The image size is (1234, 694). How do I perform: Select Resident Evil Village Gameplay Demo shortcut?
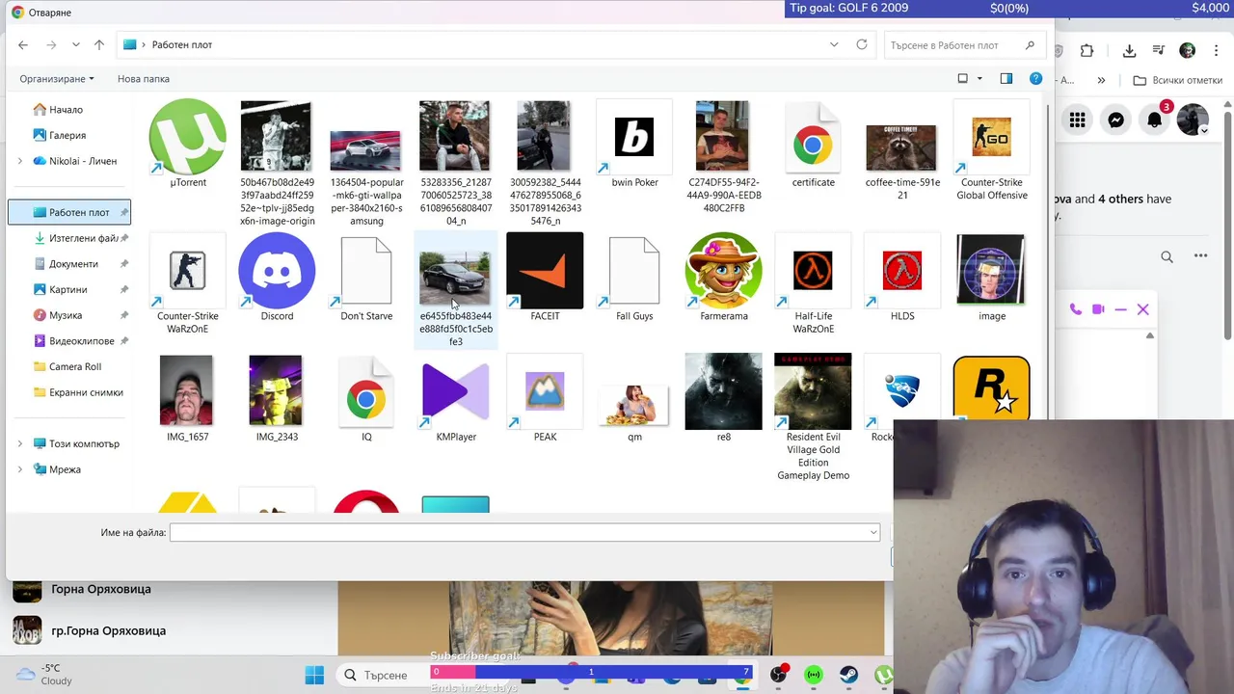point(813,391)
